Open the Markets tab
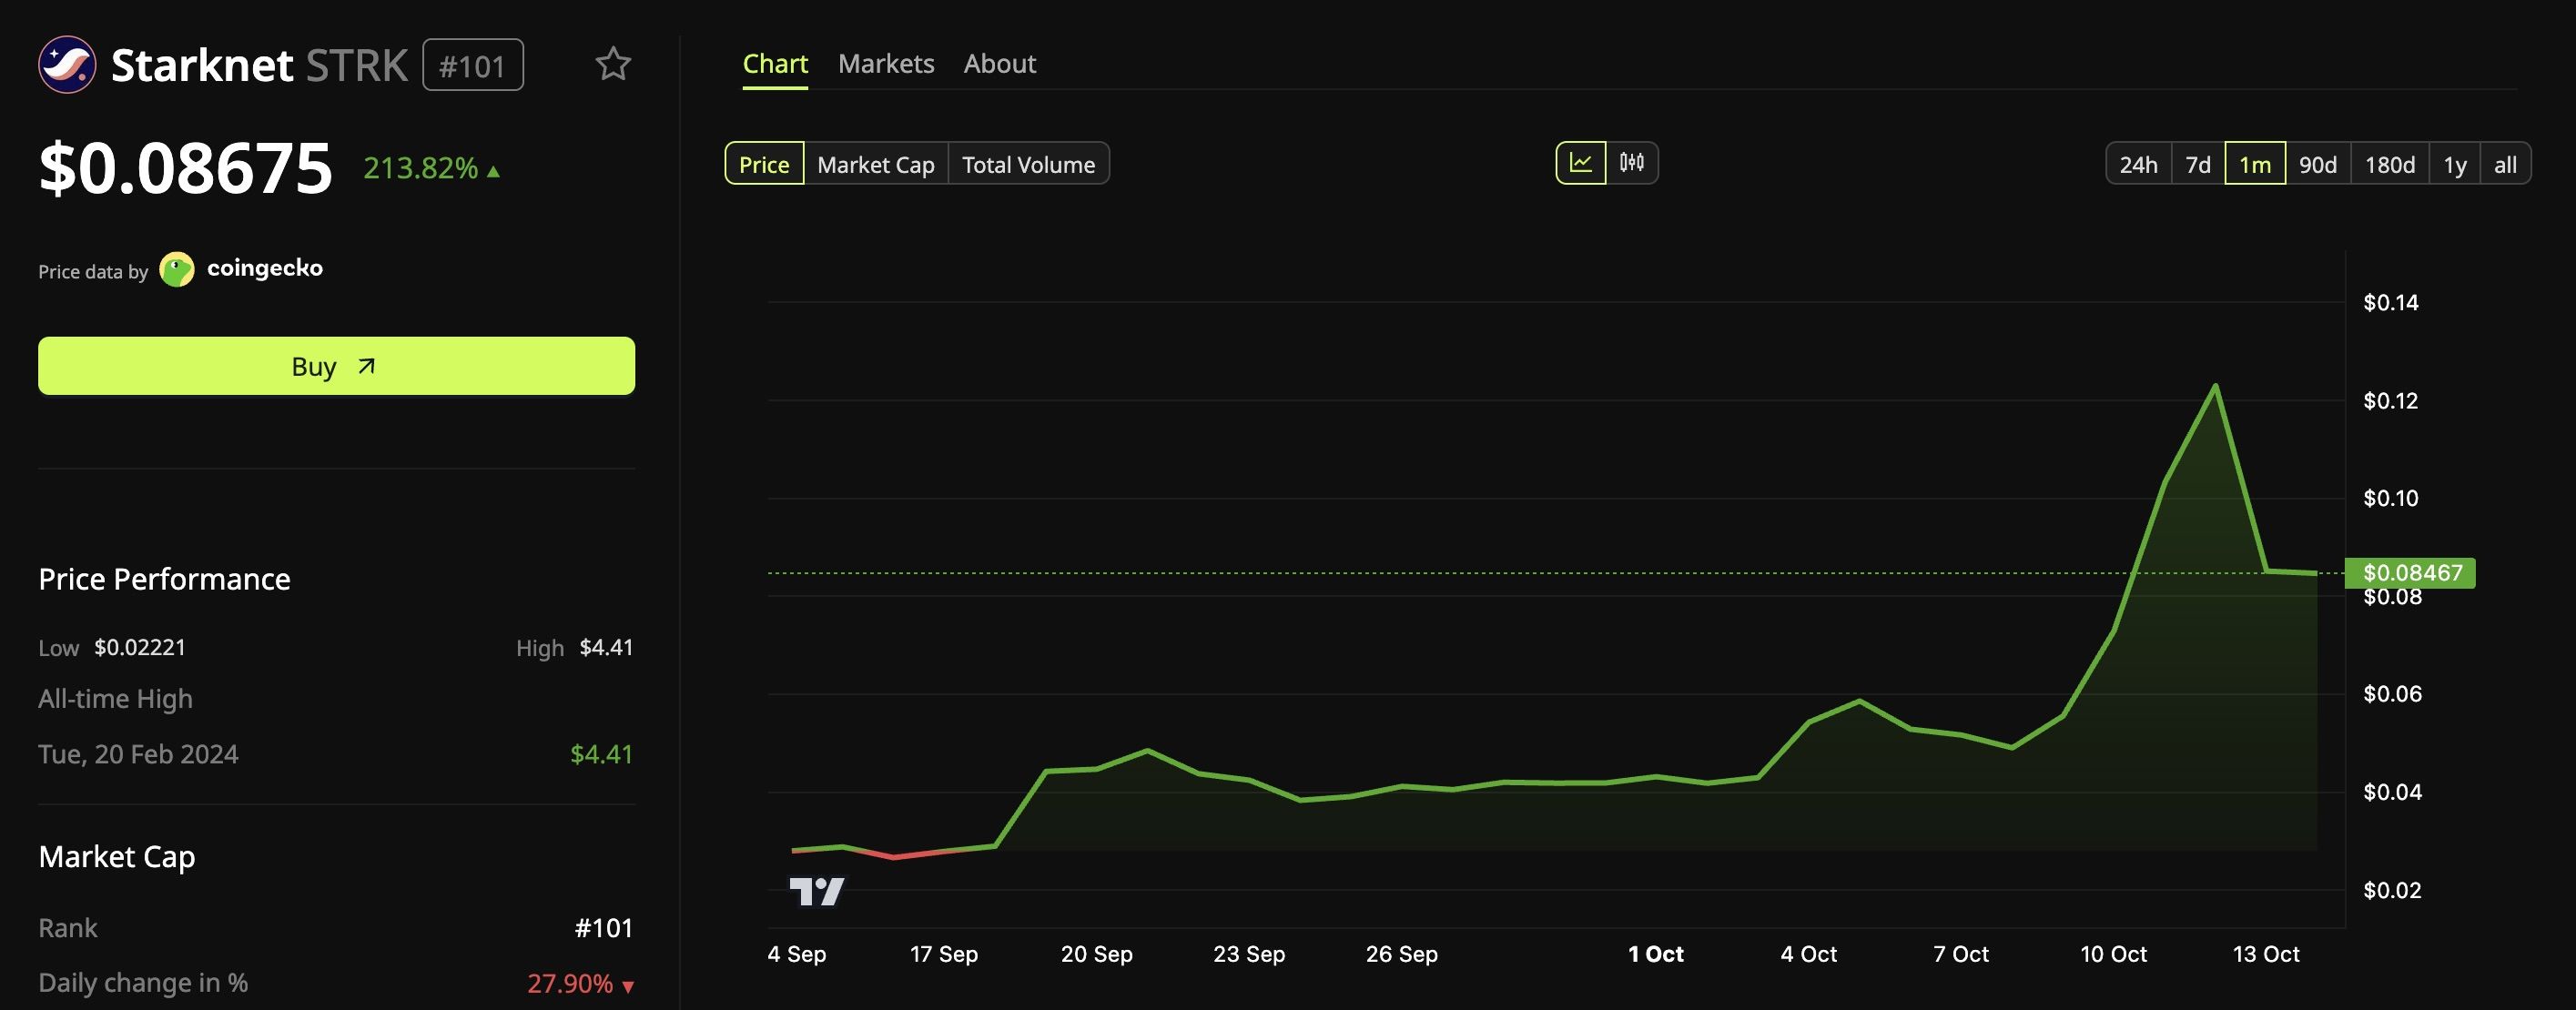This screenshot has width=2576, height=1010. [886, 64]
